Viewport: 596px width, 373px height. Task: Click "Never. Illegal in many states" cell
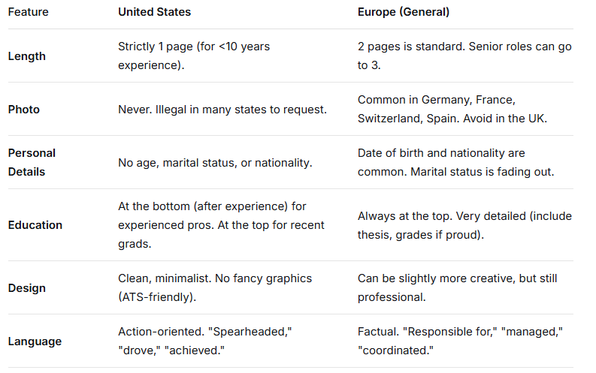pos(222,110)
